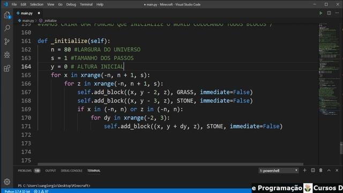Click the unsaved dot on main.py tab
Screen dimensions: 343x193
[39, 13]
